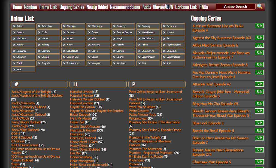Toggle the Comedy genre filter
Screen dimensions: 276x168
[x=123, y=26]
